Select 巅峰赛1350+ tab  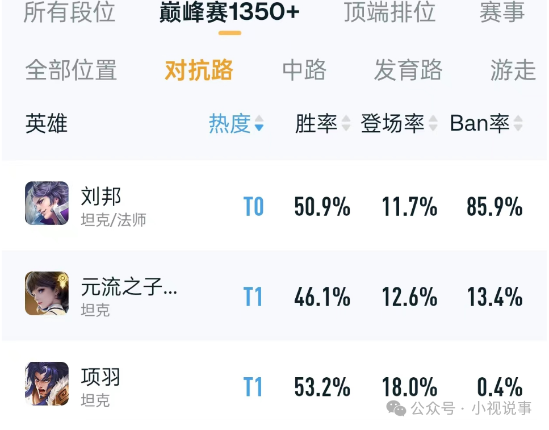point(230,12)
